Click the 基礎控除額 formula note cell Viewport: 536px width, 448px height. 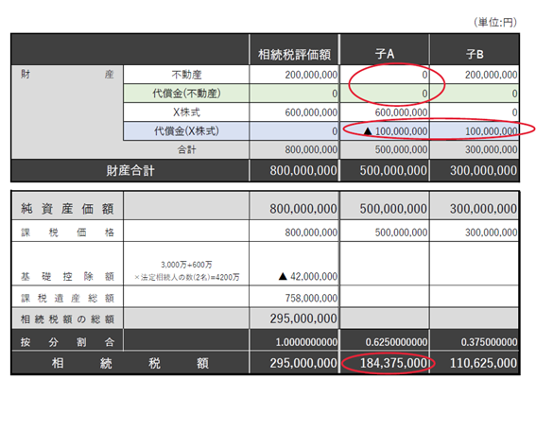[x=186, y=270]
